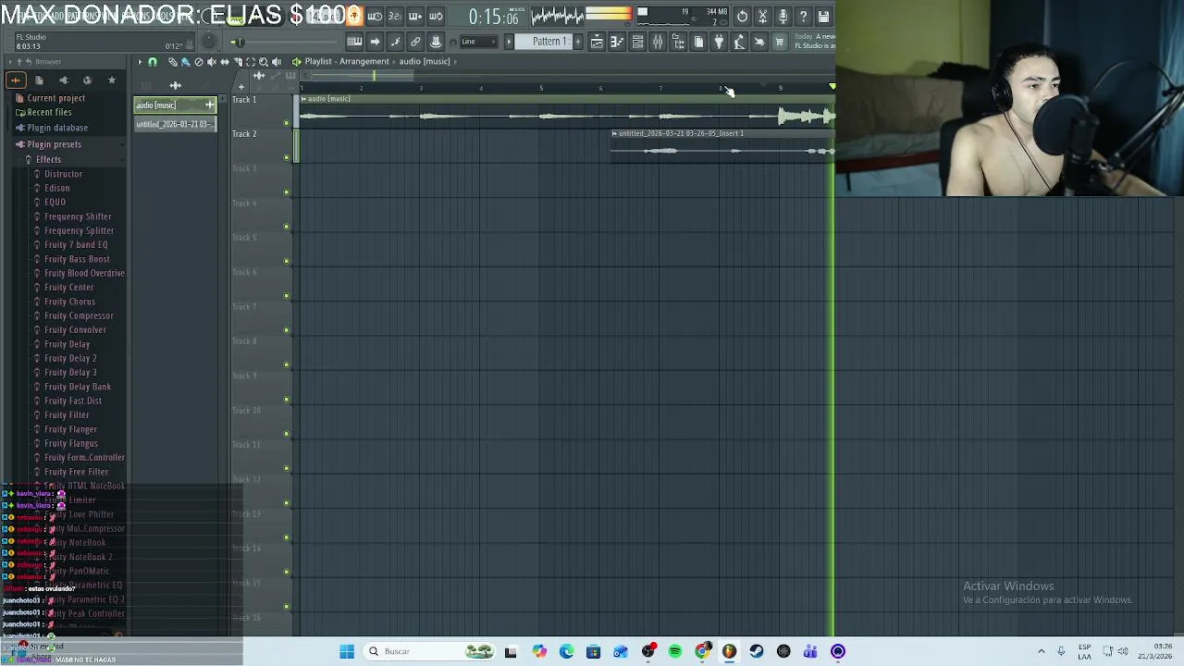Click the microphone one-click recording icon
The image size is (1184, 666).
tap(783, 16)
